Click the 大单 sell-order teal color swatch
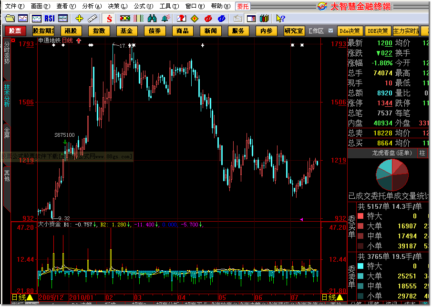This screenshot has height=307, width=432. pyautogui.click(x=360, y=276)
